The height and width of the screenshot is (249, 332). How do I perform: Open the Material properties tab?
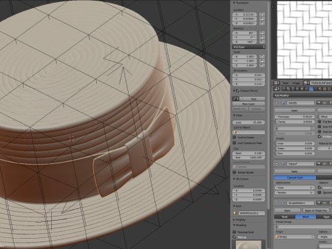(x=320, y=89)
